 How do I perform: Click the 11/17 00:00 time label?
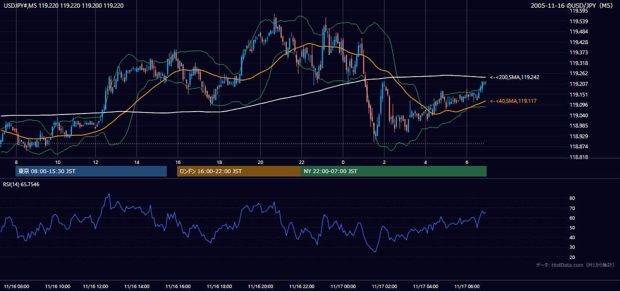pyautogui.click(x=343, y=286)
